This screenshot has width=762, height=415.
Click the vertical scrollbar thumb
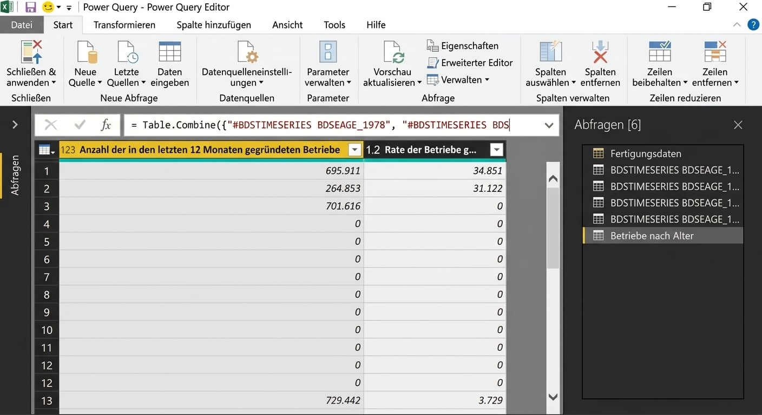pos(553,228)
